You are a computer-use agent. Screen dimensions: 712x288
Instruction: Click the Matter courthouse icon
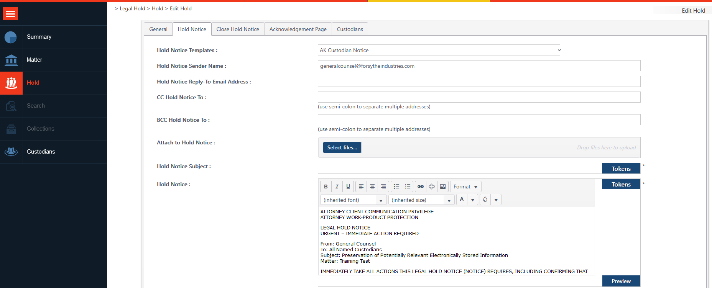point(11,60)
